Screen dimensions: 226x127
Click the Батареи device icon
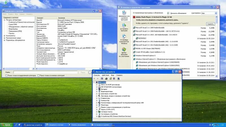(x=99, y=89)
